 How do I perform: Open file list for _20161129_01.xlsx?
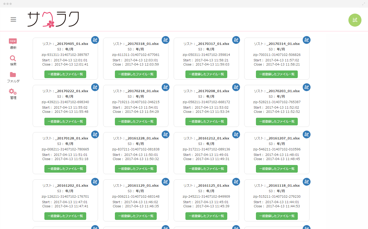[x=136, y=216]
